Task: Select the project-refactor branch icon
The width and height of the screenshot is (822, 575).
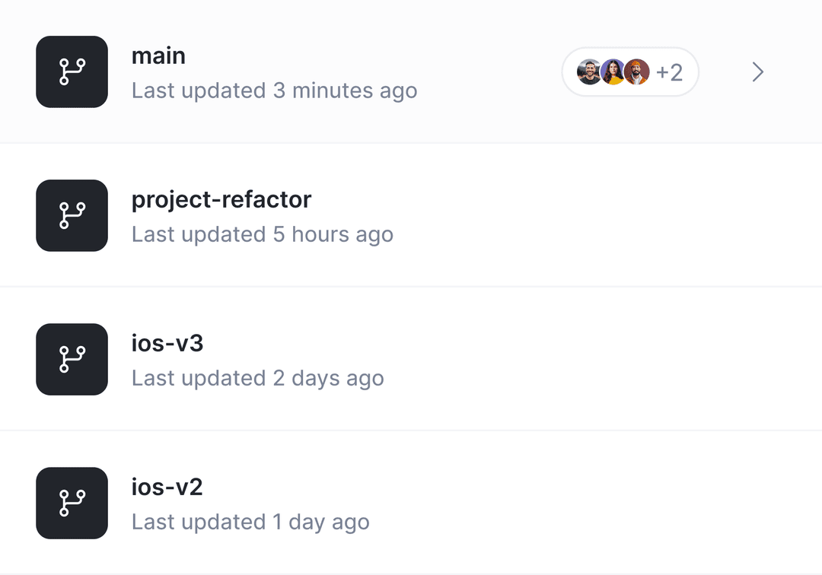Action: pos(72,215)
